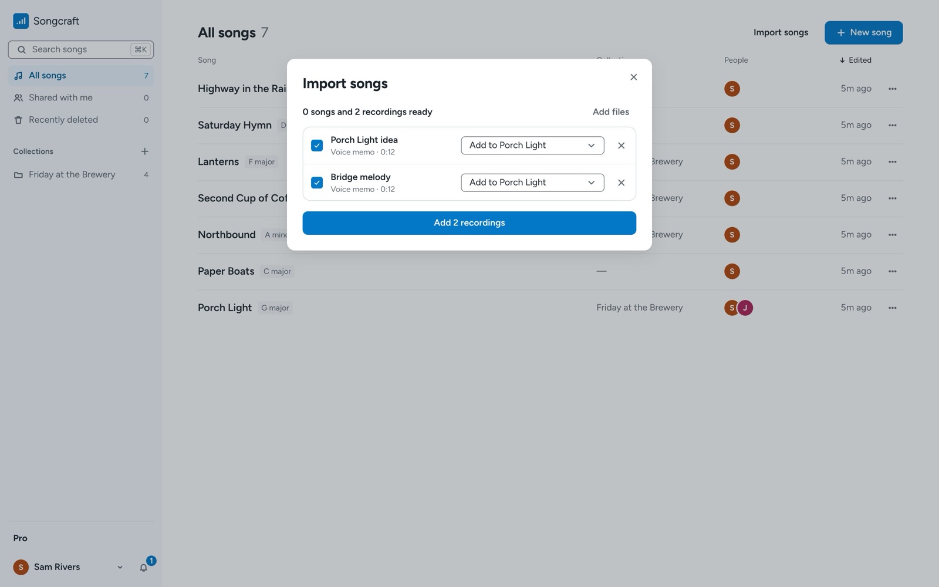Add a new collection with plus icon
The image size is (939, 587).
pyautogui.click(x=144, y=151)
